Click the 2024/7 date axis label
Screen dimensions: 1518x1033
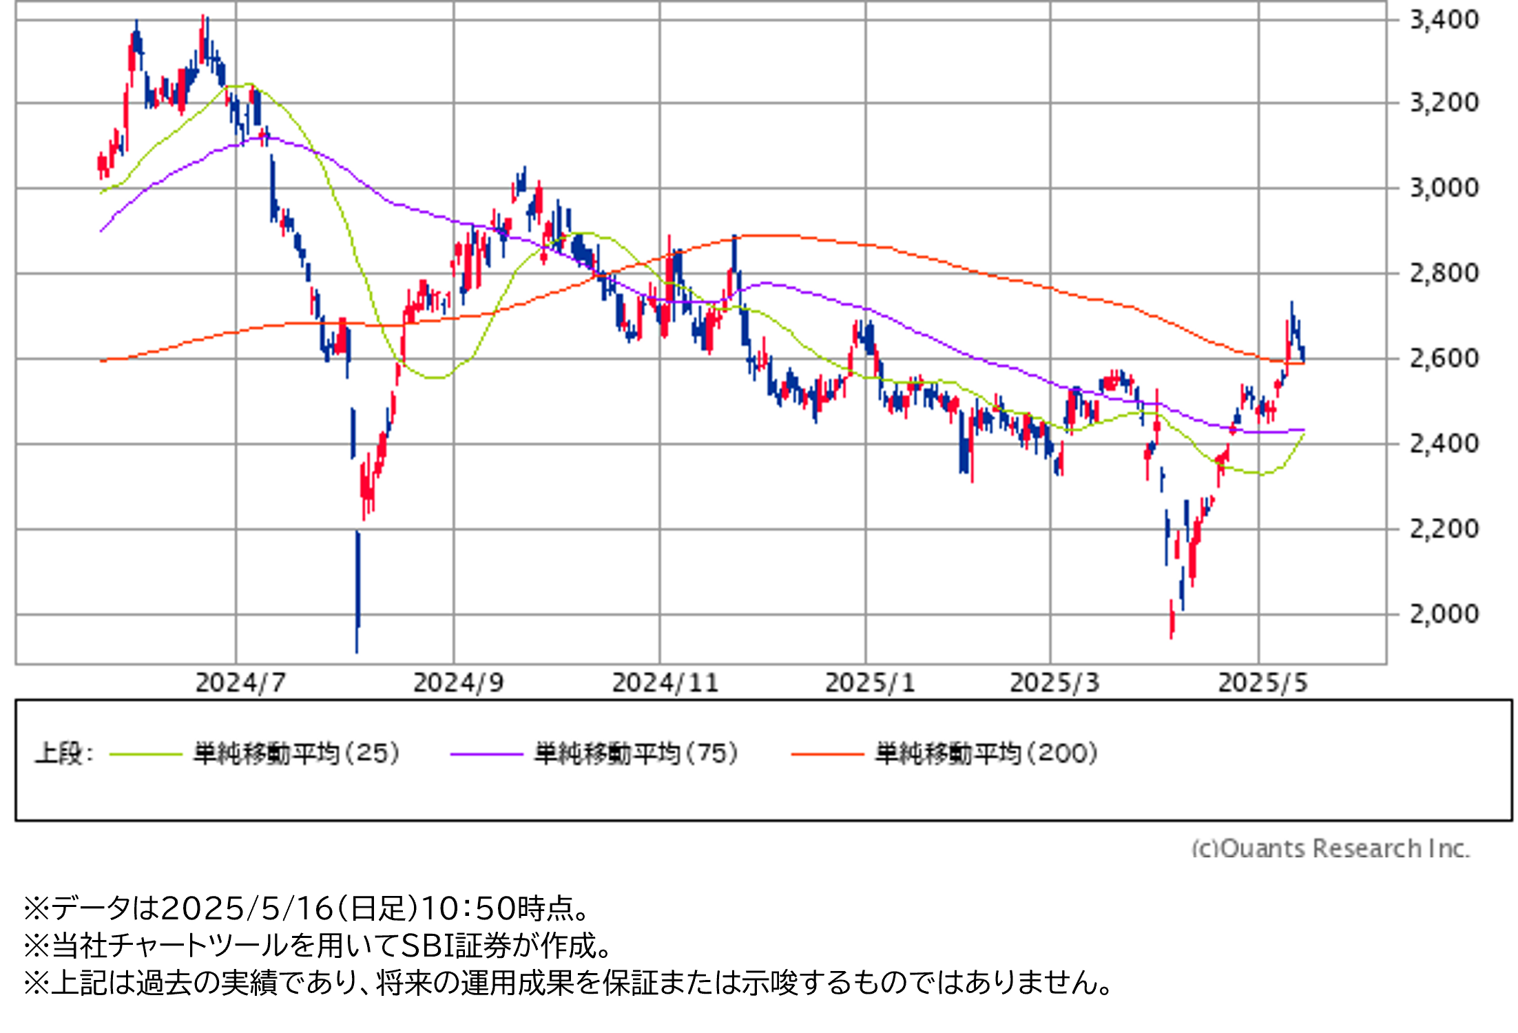(240, 683)
